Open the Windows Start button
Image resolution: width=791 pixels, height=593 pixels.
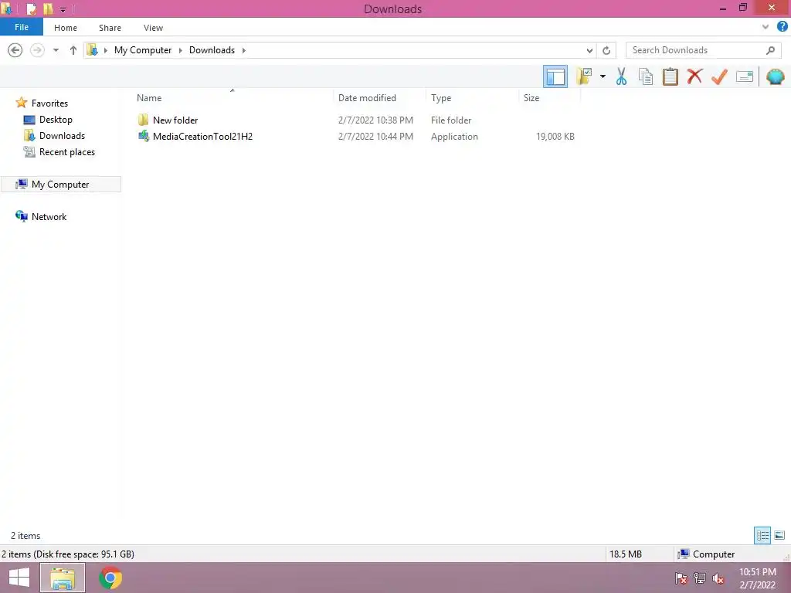[19, 578]
